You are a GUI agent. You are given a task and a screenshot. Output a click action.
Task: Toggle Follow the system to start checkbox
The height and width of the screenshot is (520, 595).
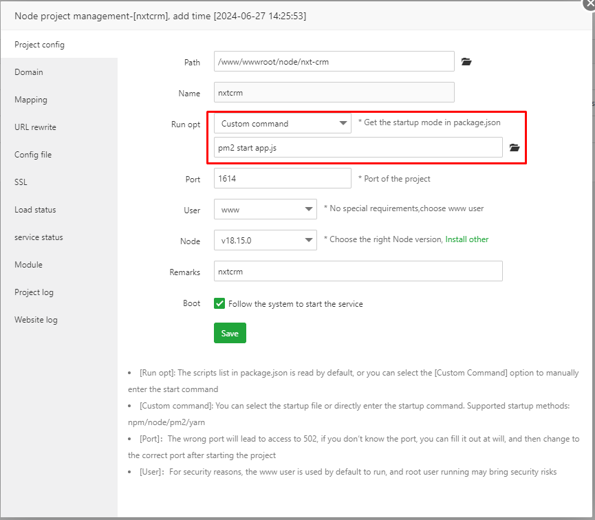[x=219, y=303]
